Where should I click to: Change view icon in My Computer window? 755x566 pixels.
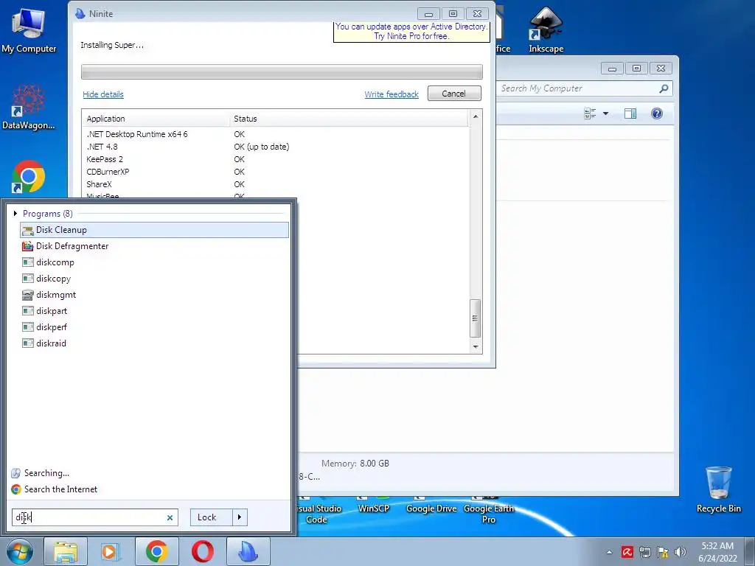[590, 113]
